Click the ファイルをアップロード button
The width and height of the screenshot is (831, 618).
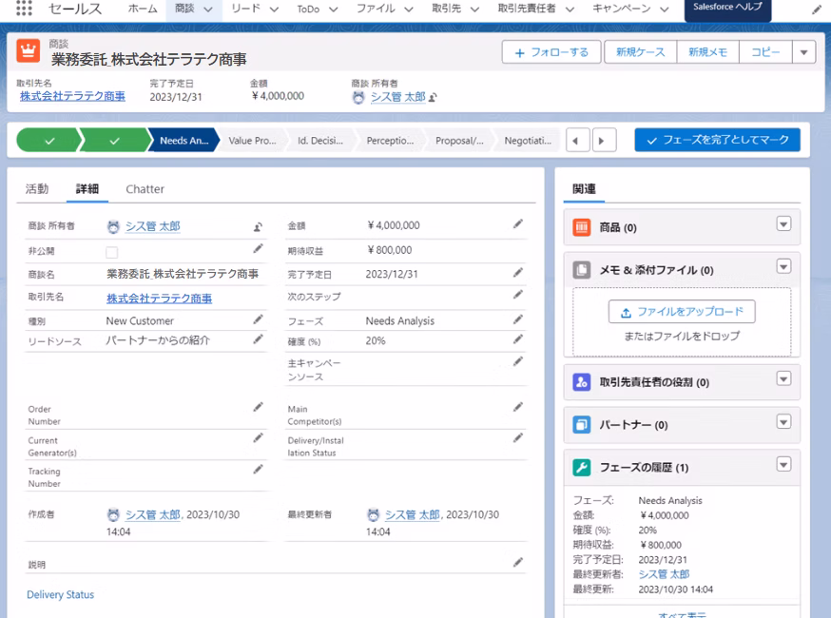tap(682, 312)
